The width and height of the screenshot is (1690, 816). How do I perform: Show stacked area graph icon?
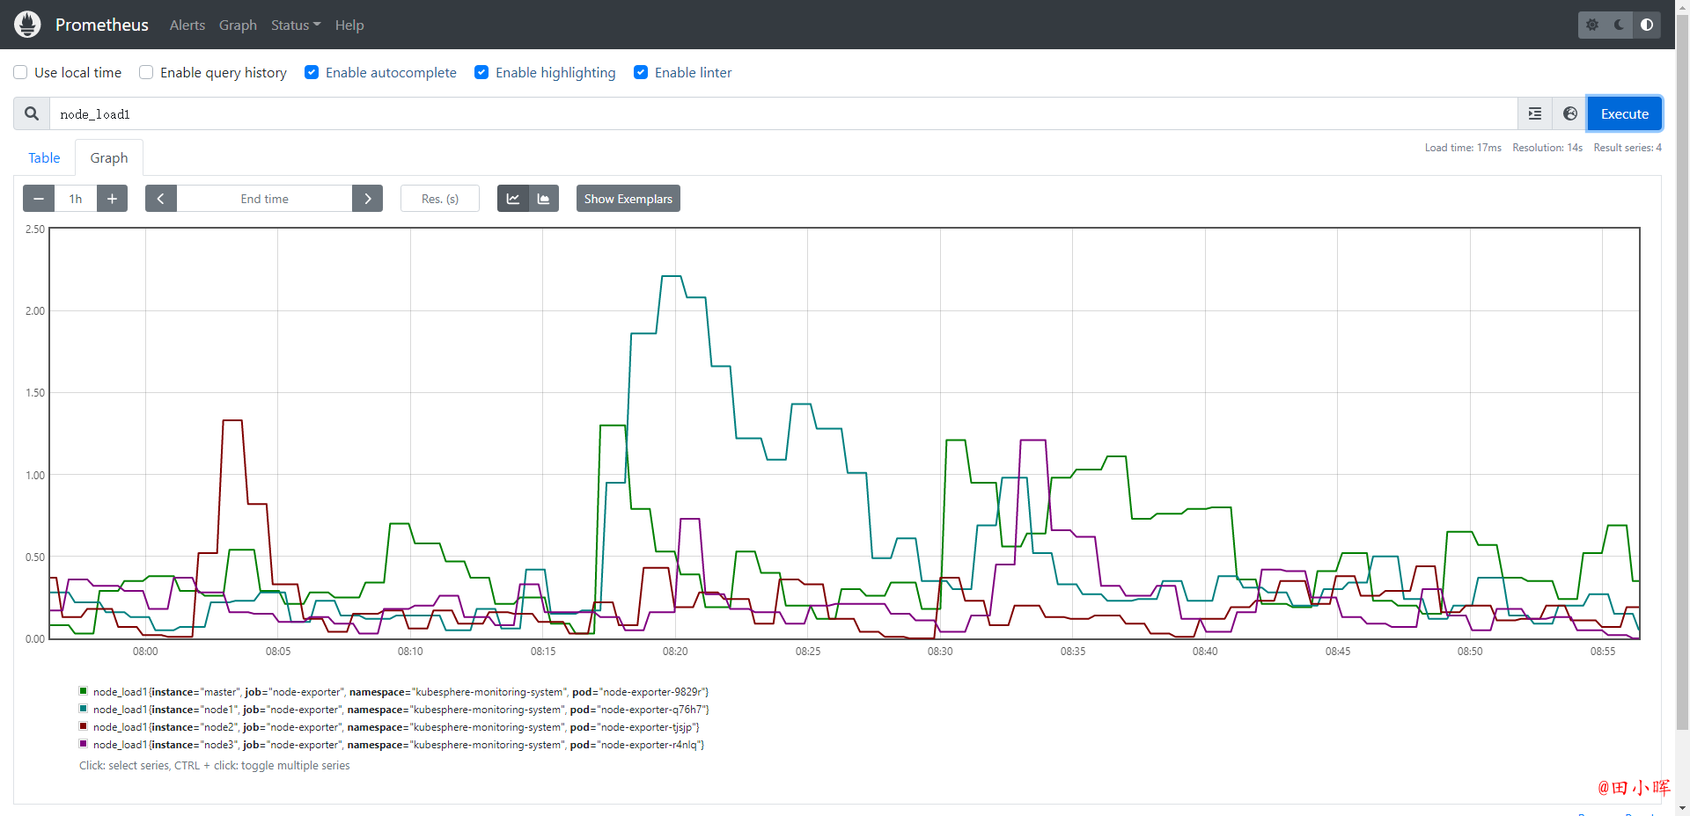544,199
